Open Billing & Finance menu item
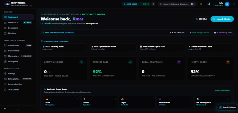238x113 pixels. pyautogui.click(x=18, y=79)
